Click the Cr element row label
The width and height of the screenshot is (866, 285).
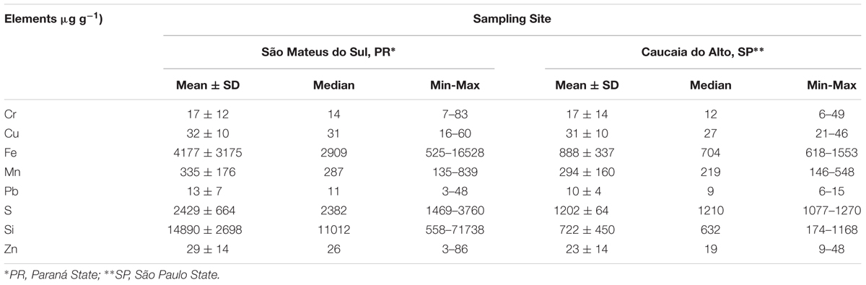point(9,114)
